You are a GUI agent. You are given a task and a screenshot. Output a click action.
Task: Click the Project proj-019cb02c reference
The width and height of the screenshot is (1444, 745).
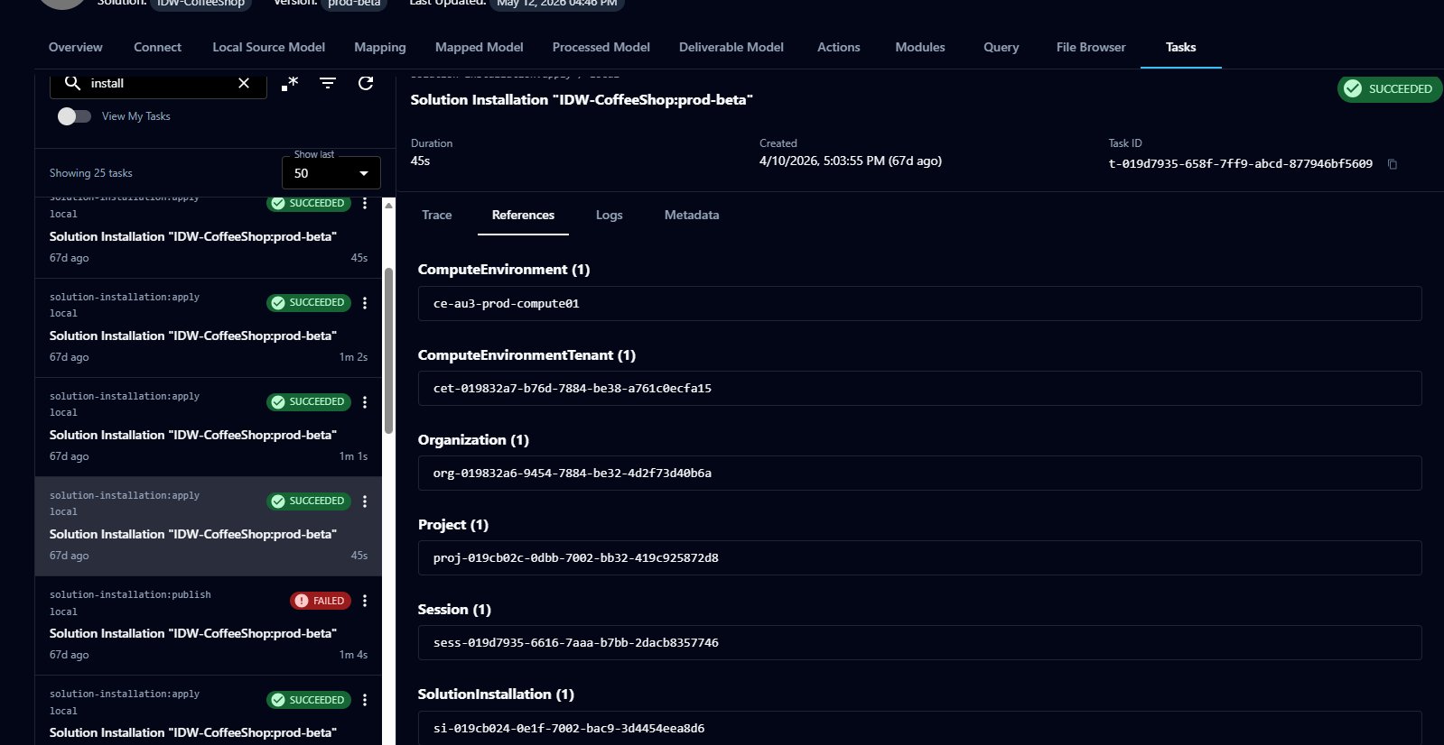(919, 558)
